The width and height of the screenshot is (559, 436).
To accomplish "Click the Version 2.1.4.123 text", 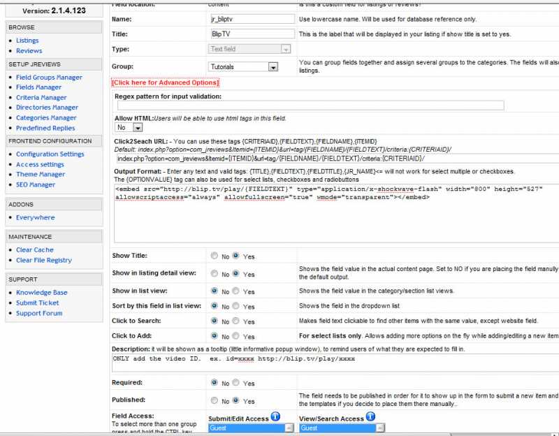I will point(54,10).
